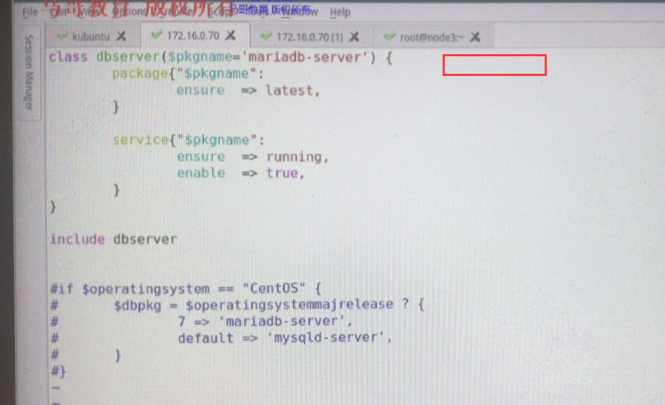
Task: Close the kubuntu tab
Action: [x=121, y=36]
